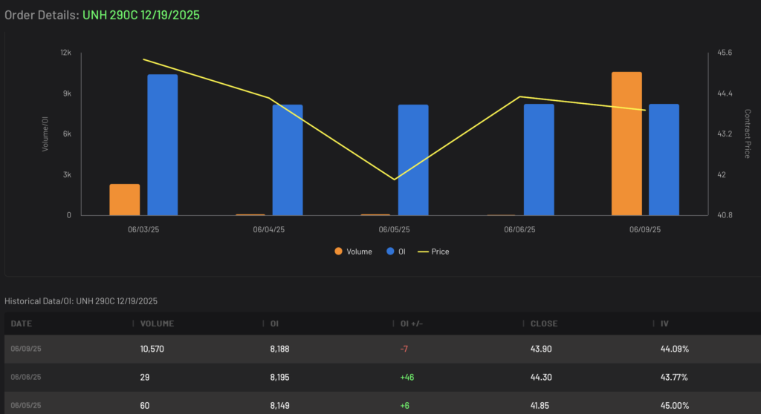Click the Historical Data/OI heading
Image resolution: width=761 pixels, height=414 pixels.
point(81,301)
